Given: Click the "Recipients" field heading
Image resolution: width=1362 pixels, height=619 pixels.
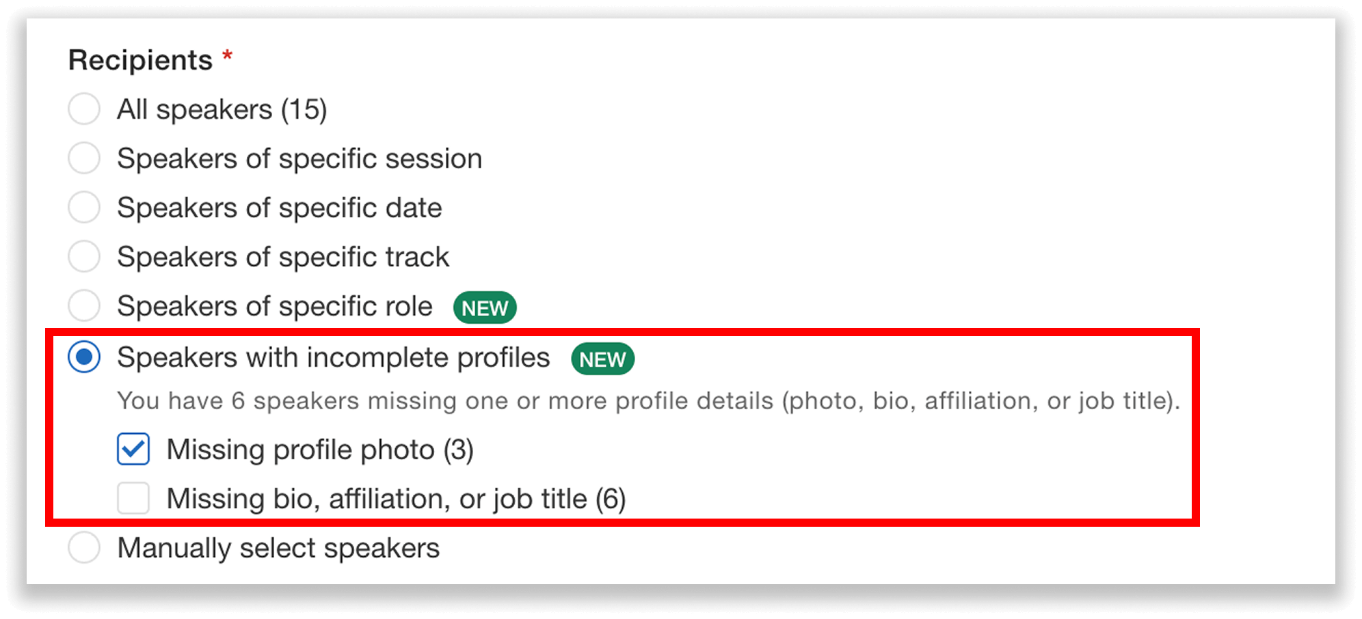Looking at the screenshot, I should click(x=139, y=59).
